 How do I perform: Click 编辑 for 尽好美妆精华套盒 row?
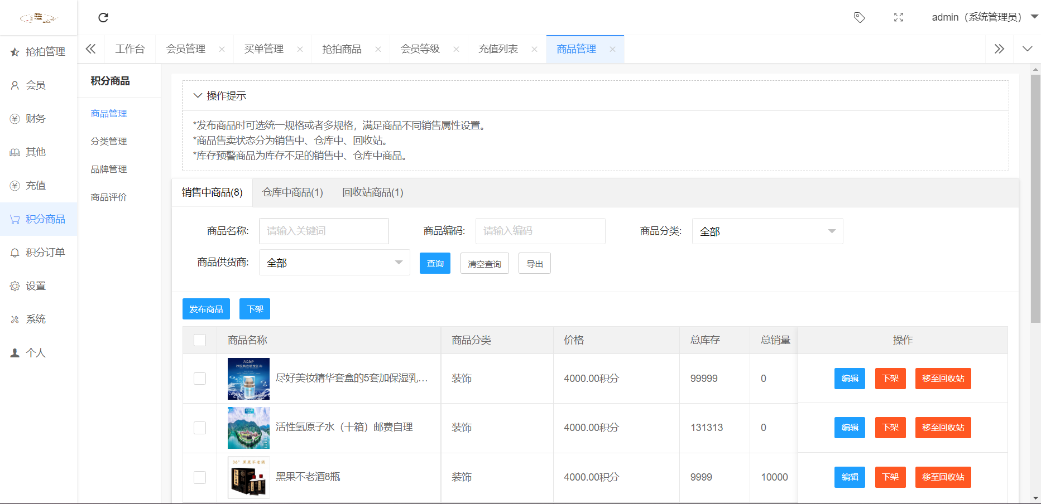(x=850, y=379)
